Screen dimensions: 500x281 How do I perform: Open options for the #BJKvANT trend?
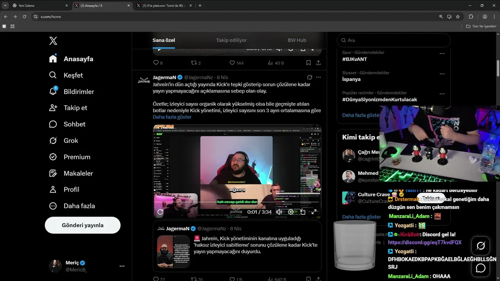tap(442, 53)
